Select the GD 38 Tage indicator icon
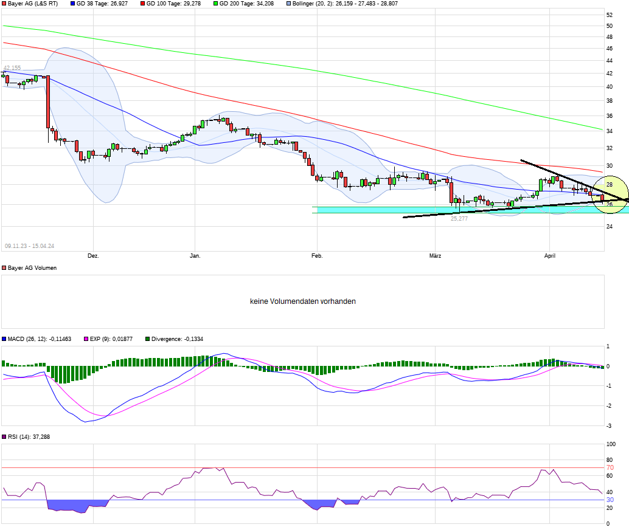 pos(71,4)
